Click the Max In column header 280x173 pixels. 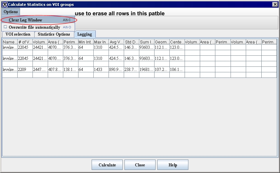(101, 42)
